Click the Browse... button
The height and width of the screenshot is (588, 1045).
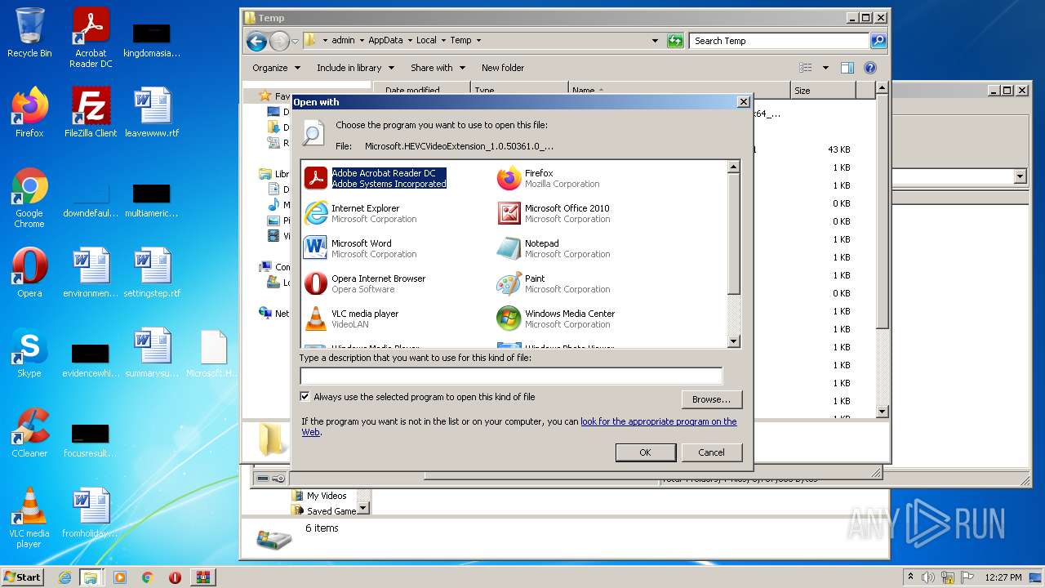(711, 399)
